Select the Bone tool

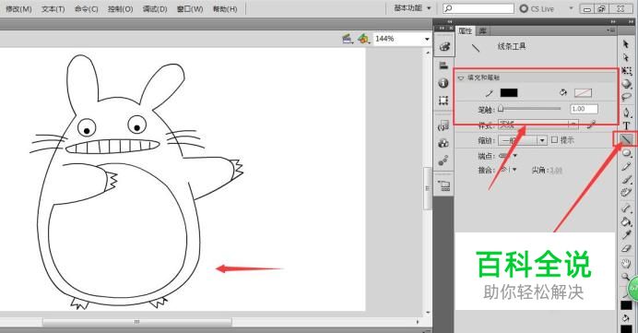(x=626, y=208)
